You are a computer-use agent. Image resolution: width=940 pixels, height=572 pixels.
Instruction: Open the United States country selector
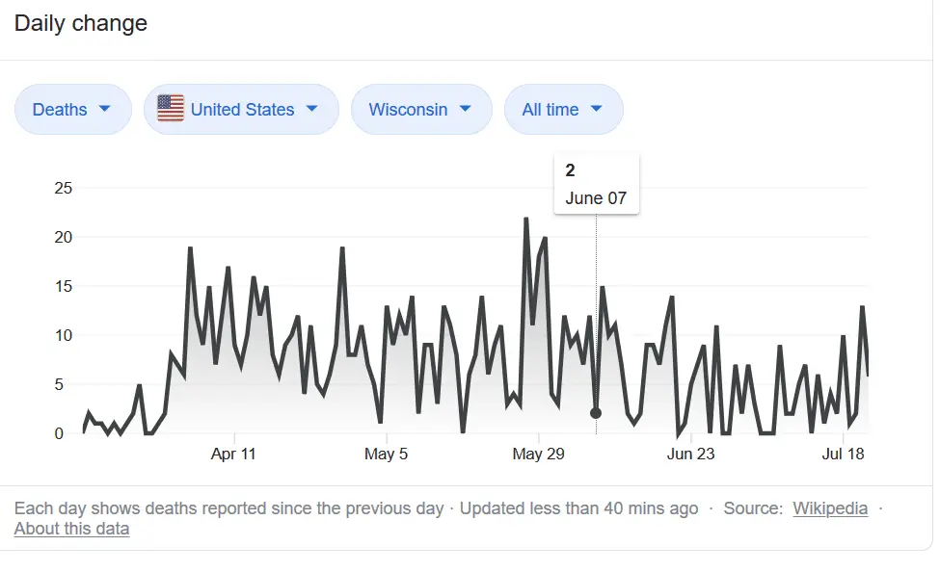242,110
